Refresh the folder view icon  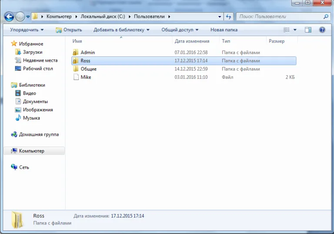(228, 17)
